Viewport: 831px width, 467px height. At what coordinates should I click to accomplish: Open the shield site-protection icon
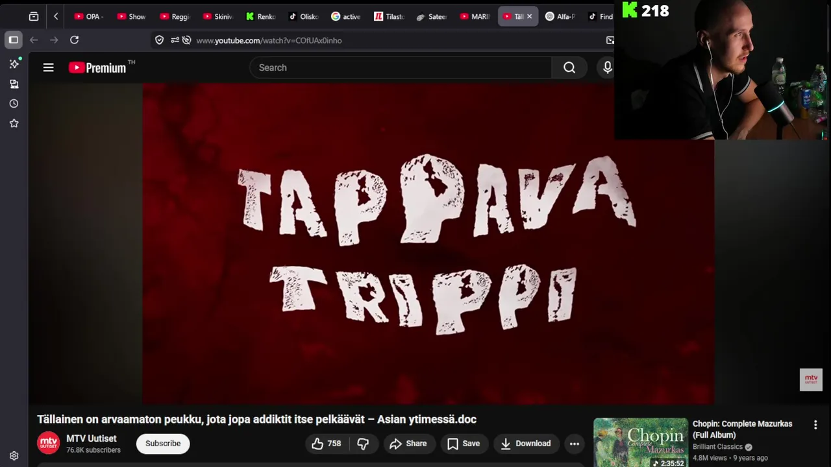pos(159,40)
